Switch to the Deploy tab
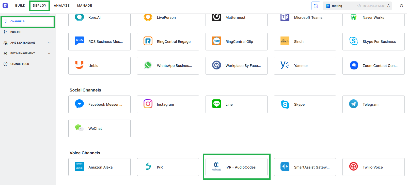407x185 pixels. [x=40, y=6]
